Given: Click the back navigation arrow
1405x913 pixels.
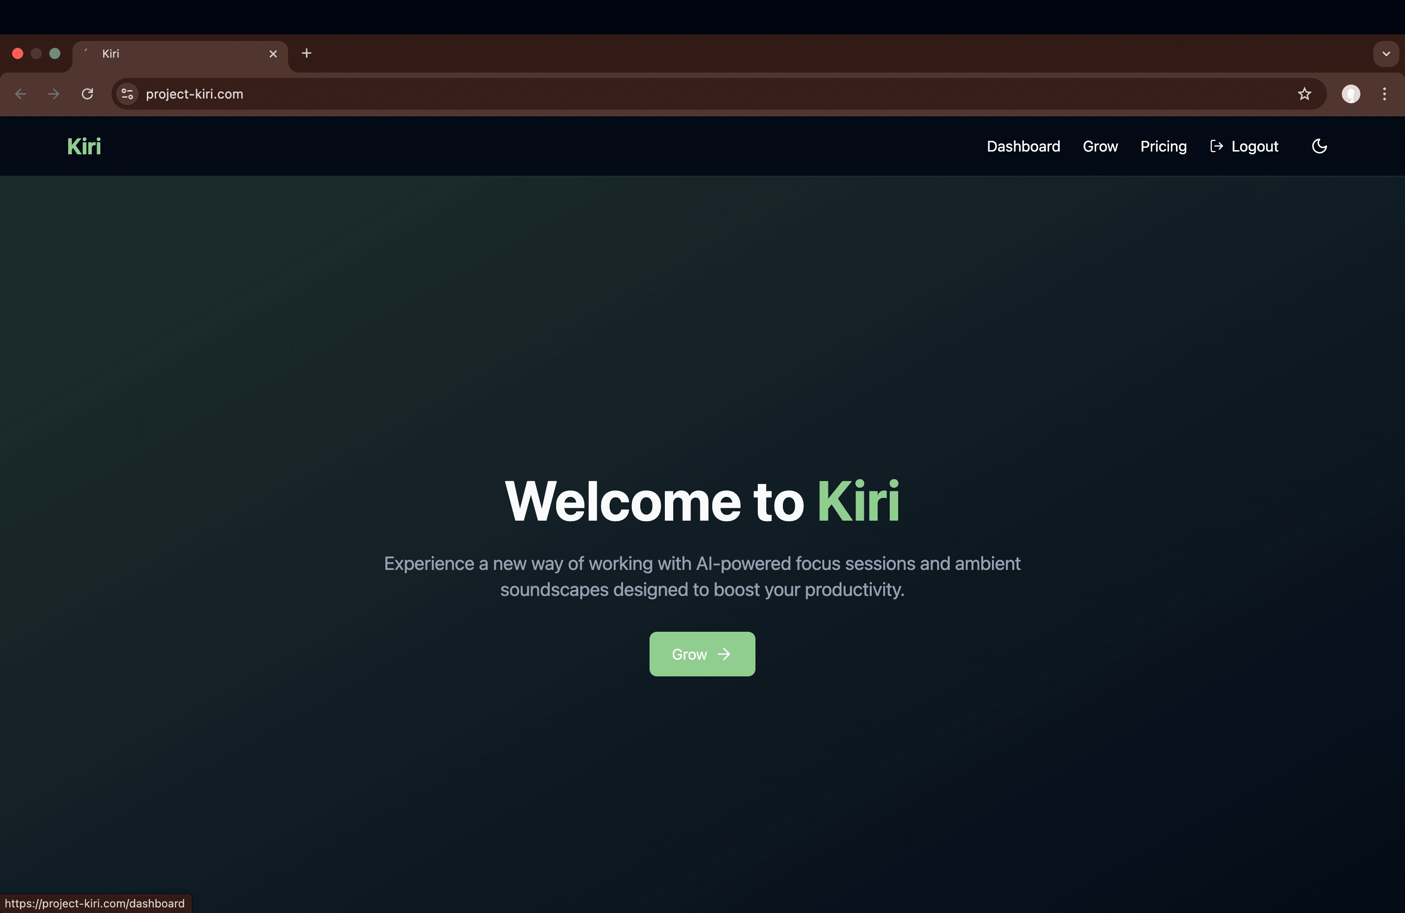Looking at the screenshot, I should click(x=21, y=94).
